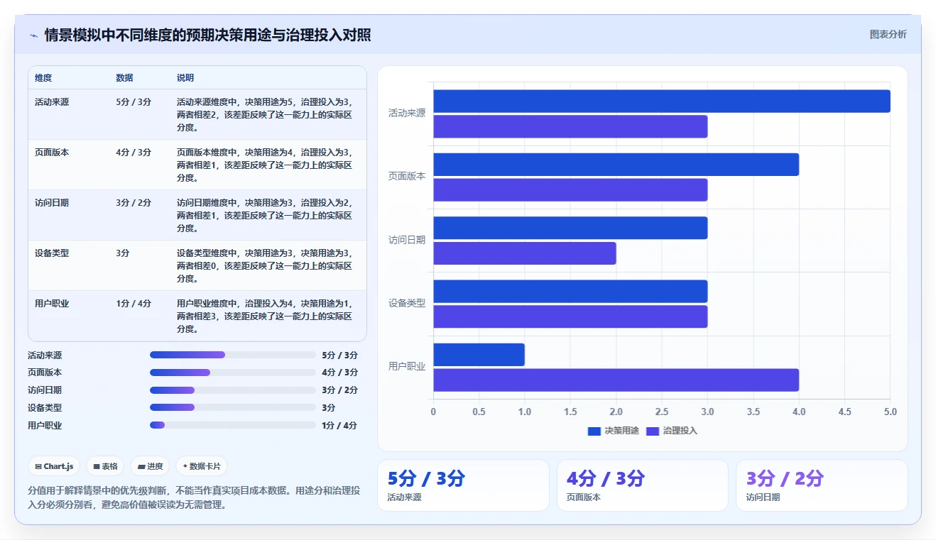Click the 活动来源 治理投入 bar in the chart
Screen dimensions: 936x540
(570, 126)
